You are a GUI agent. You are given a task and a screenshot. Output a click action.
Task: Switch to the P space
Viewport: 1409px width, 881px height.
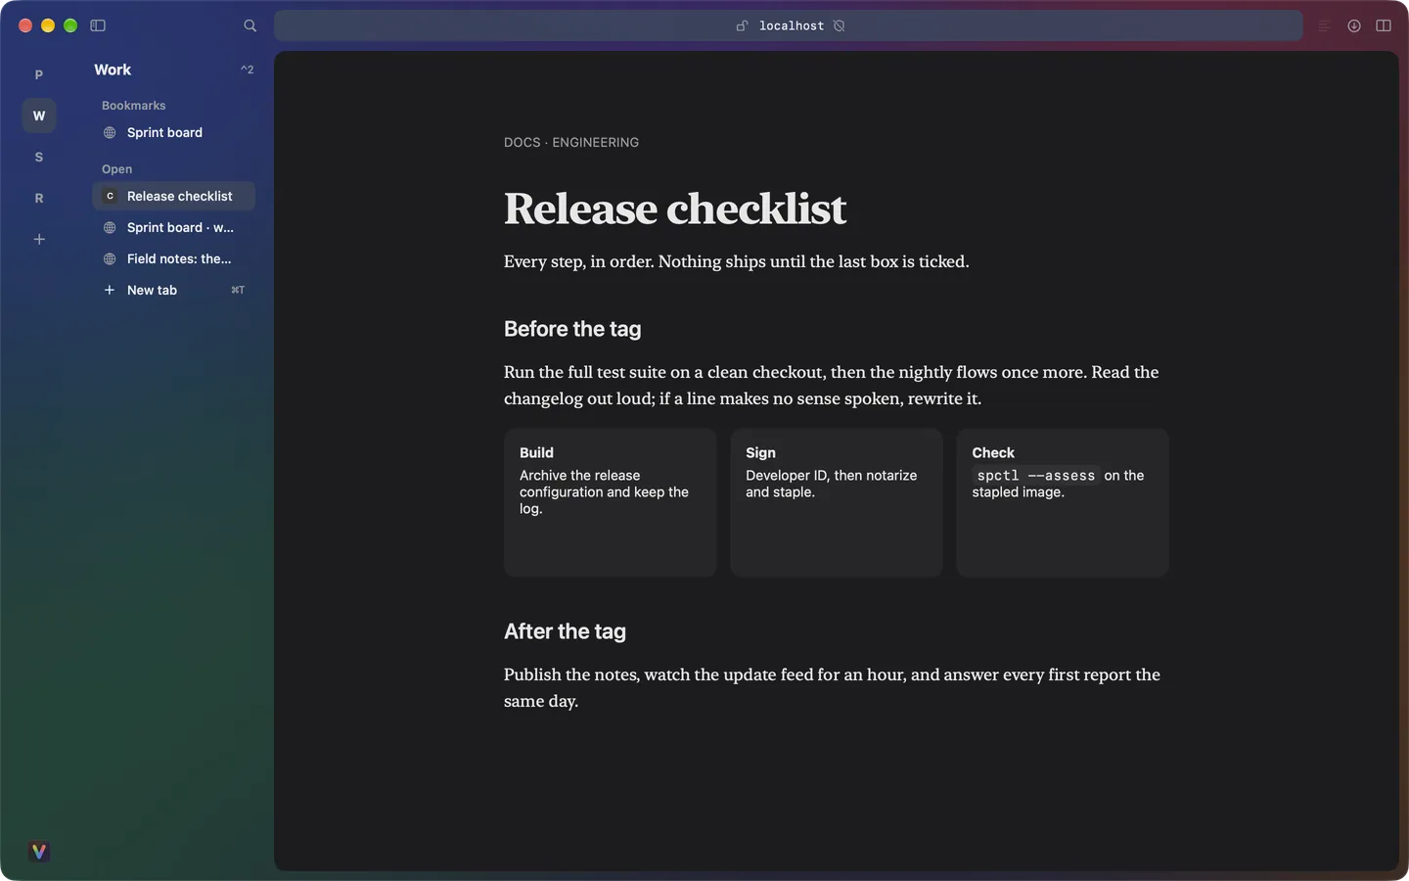tap(39, 74)
